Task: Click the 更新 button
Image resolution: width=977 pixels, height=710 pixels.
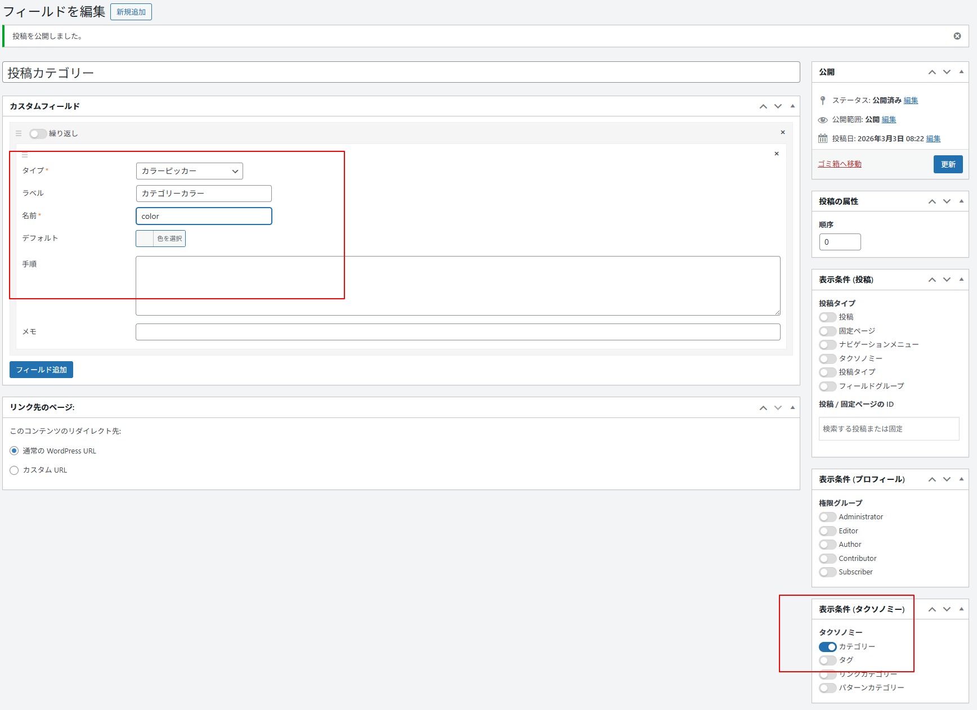Action: tap(948, 164)
